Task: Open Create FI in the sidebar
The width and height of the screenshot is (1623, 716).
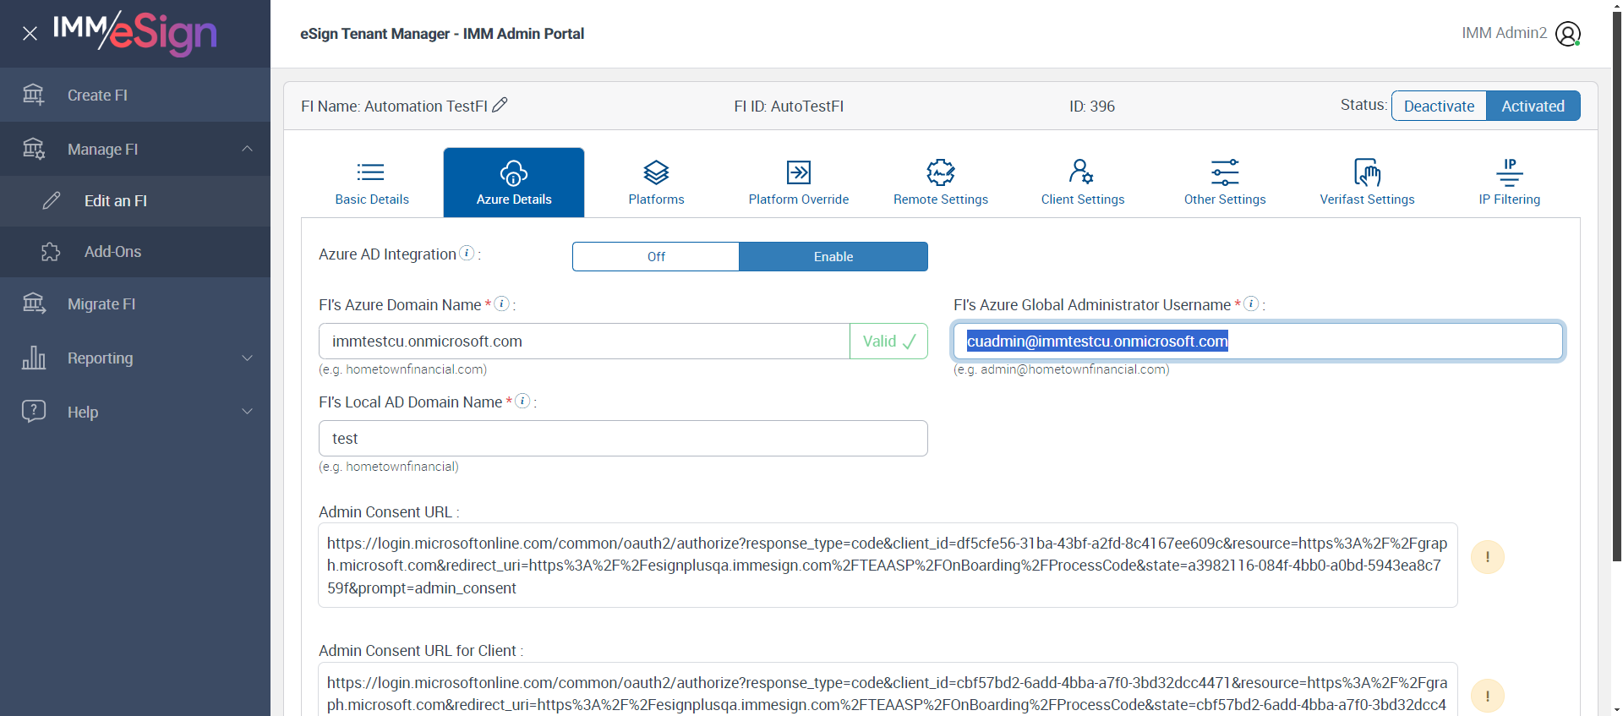Action: point(135,95)
